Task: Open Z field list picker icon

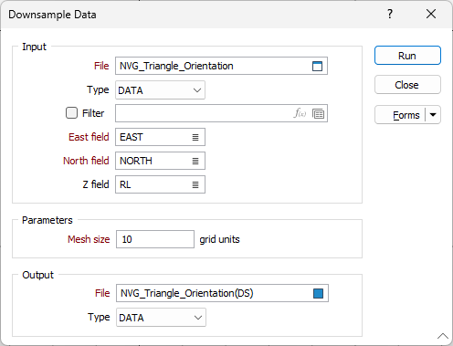Action: tap(195, 184)
